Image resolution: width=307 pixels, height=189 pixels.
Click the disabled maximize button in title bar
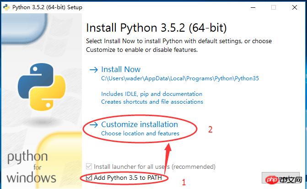coord(274,7)
